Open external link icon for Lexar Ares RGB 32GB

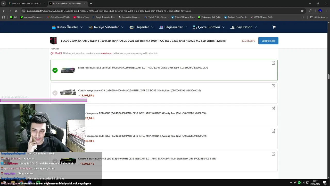click(x=274, y=63)
